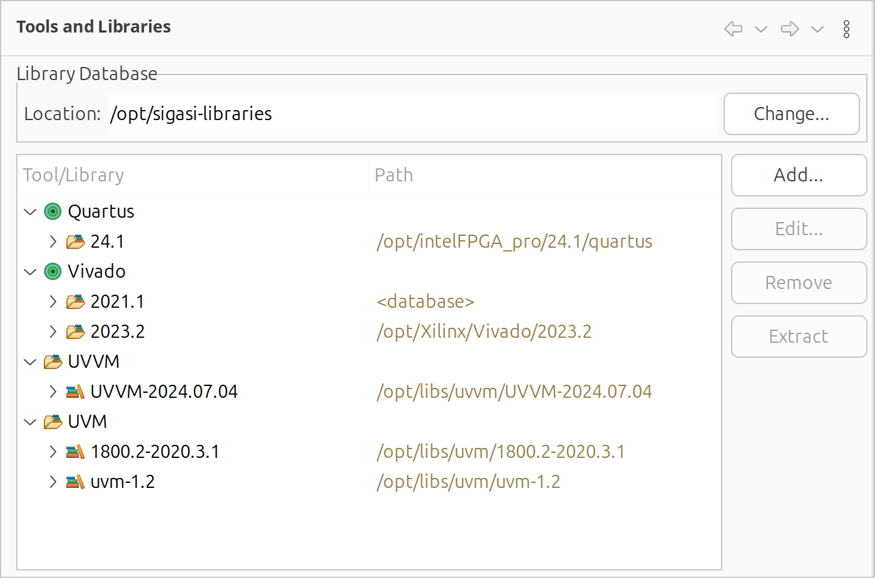Collapse the UVM tree node
The image size is (875, 578).
30,422
